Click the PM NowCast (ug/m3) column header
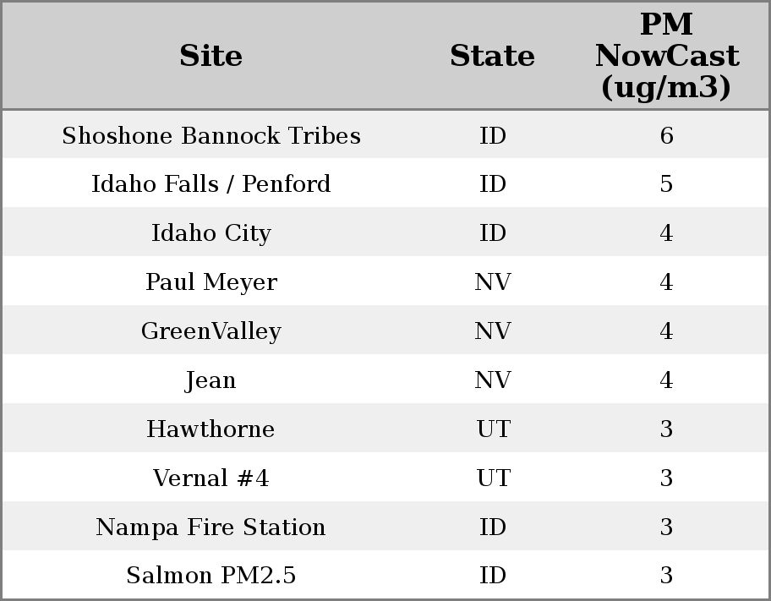This screenshot has width=771, height=601. pyautogui.click(x=666, y=56)
